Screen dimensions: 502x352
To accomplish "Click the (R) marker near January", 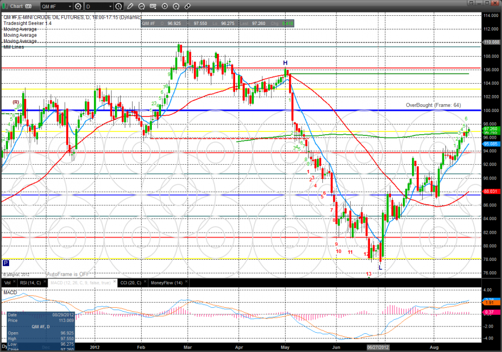I will click(16, 102).
